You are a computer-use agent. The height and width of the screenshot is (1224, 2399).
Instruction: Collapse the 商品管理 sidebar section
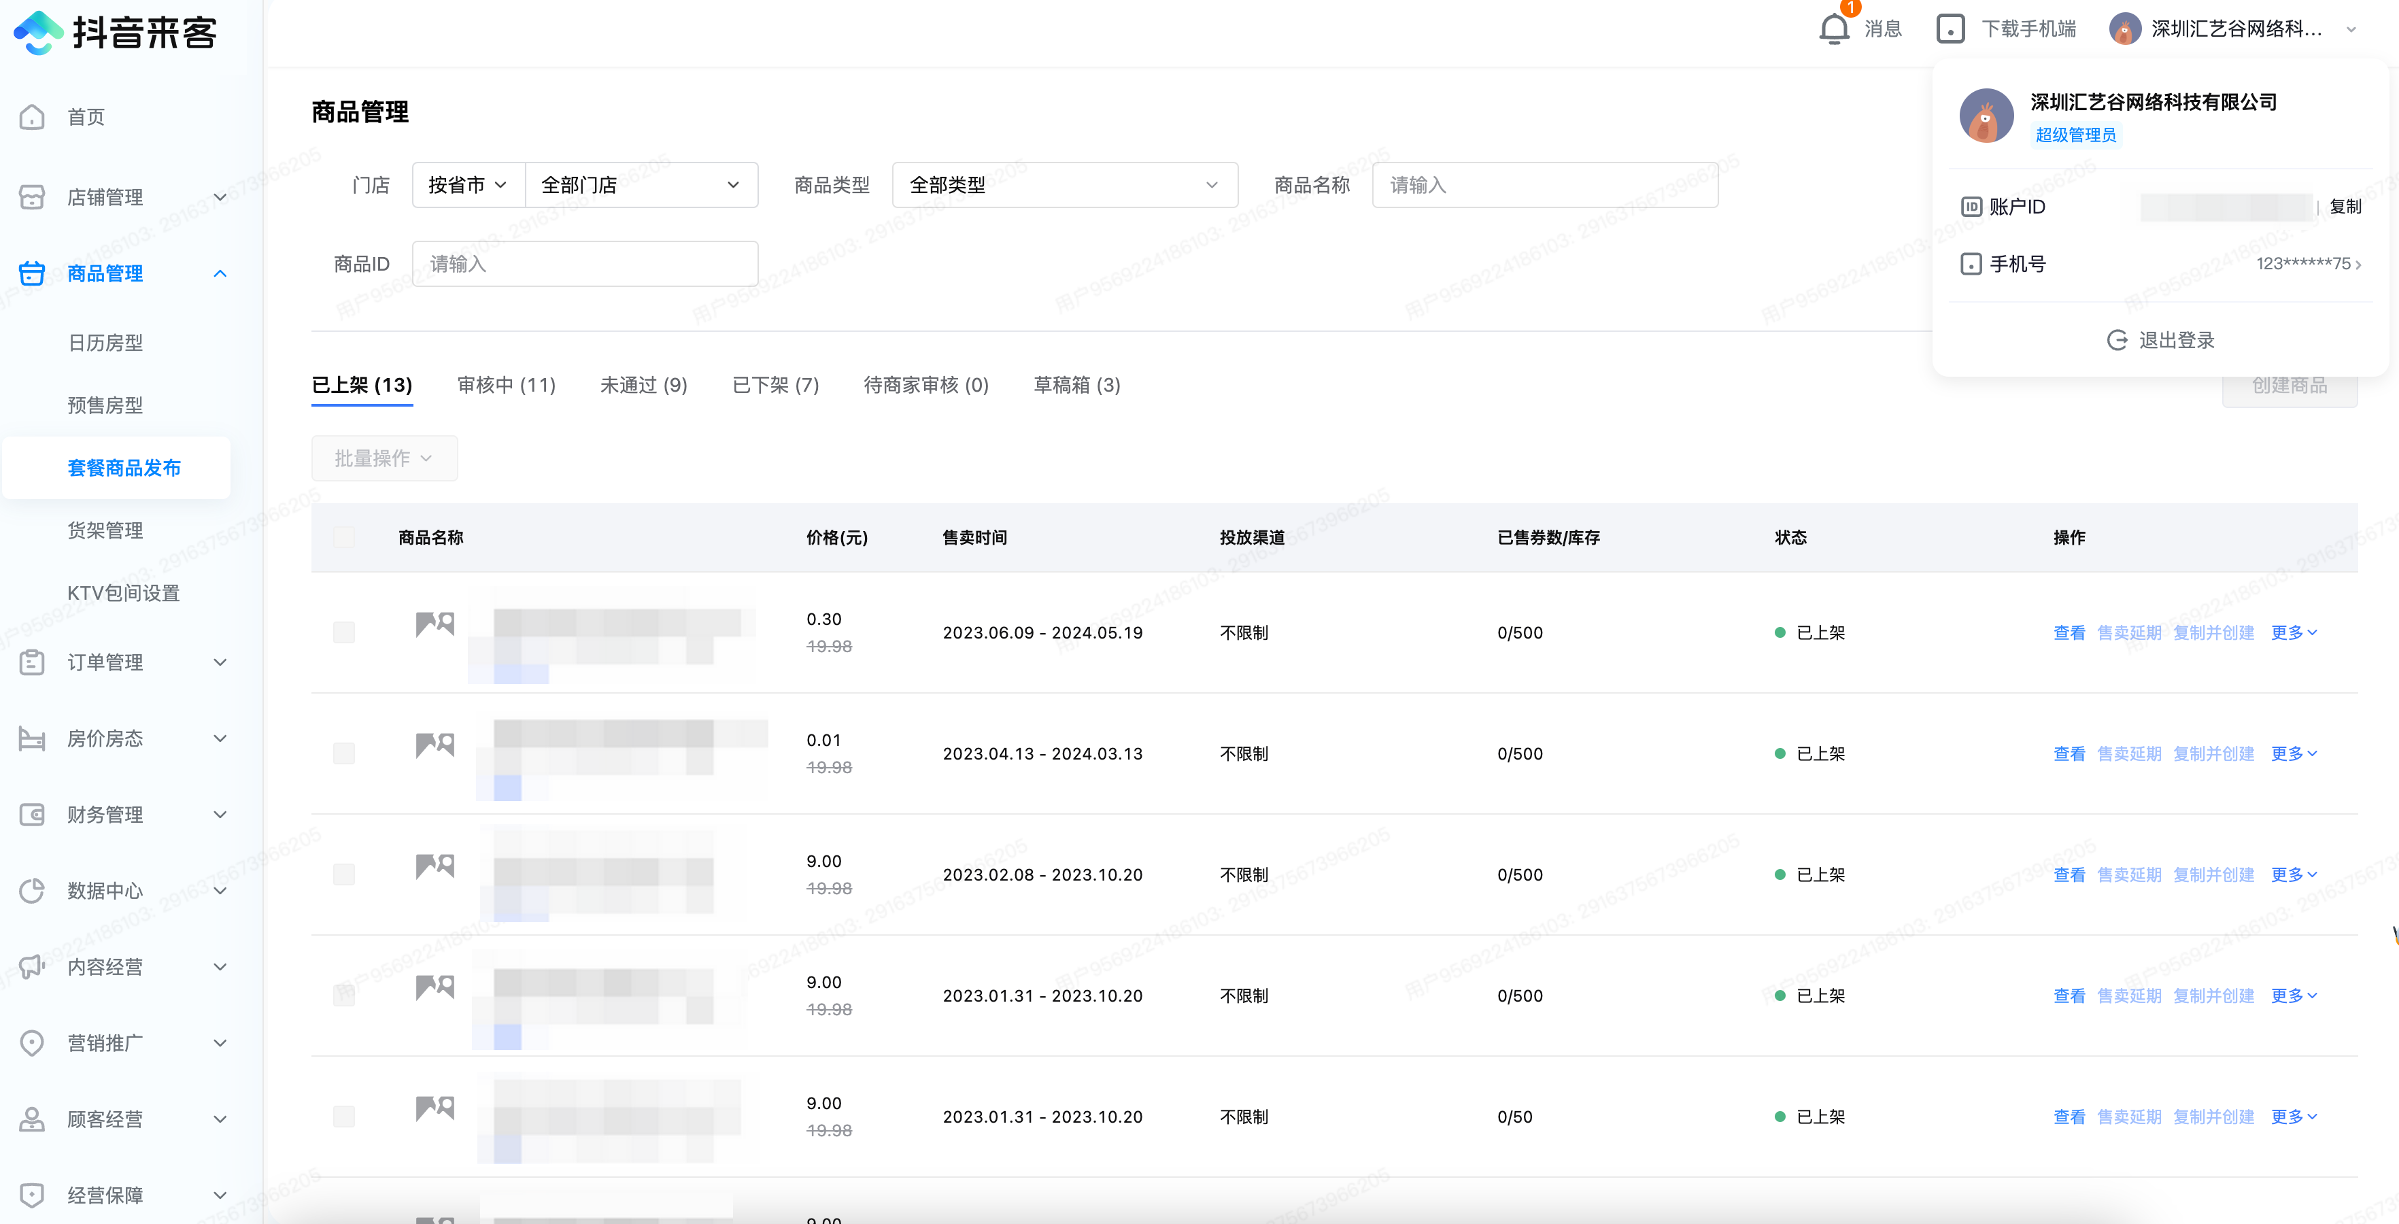tap(220, 273)
